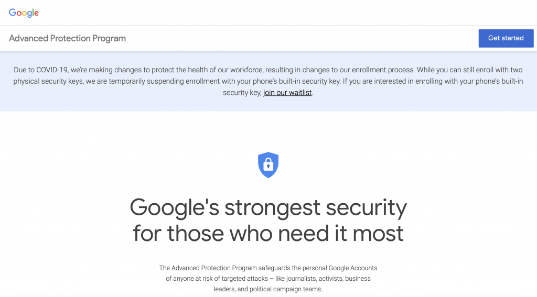Click the for those who need it most line
This screenshot has height=297, width=537.
point(268,234)
